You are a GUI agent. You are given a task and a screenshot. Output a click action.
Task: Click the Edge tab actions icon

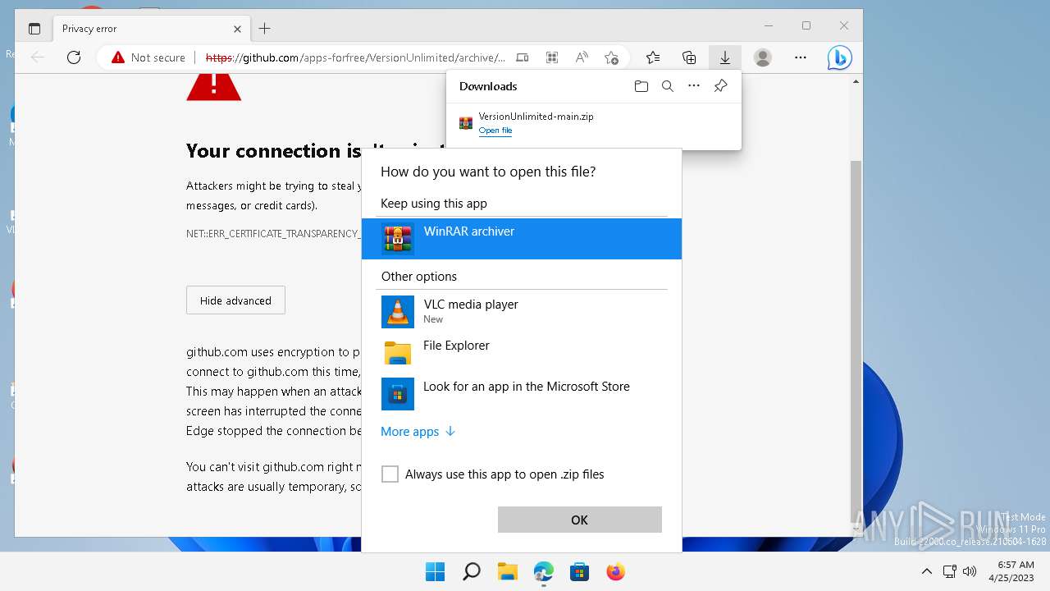point(34,29)
